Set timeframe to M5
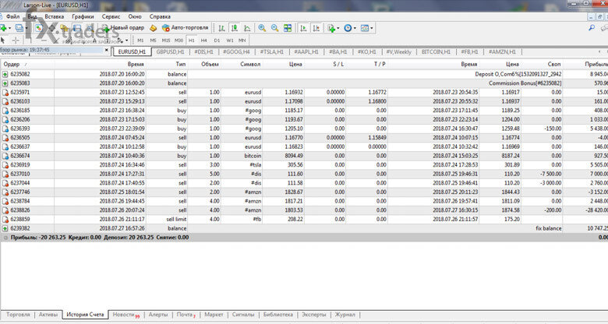 coord(153,40)
